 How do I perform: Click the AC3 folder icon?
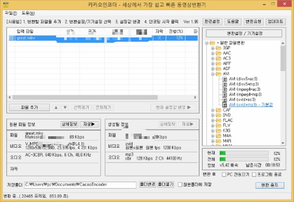(x=219, y=58)
